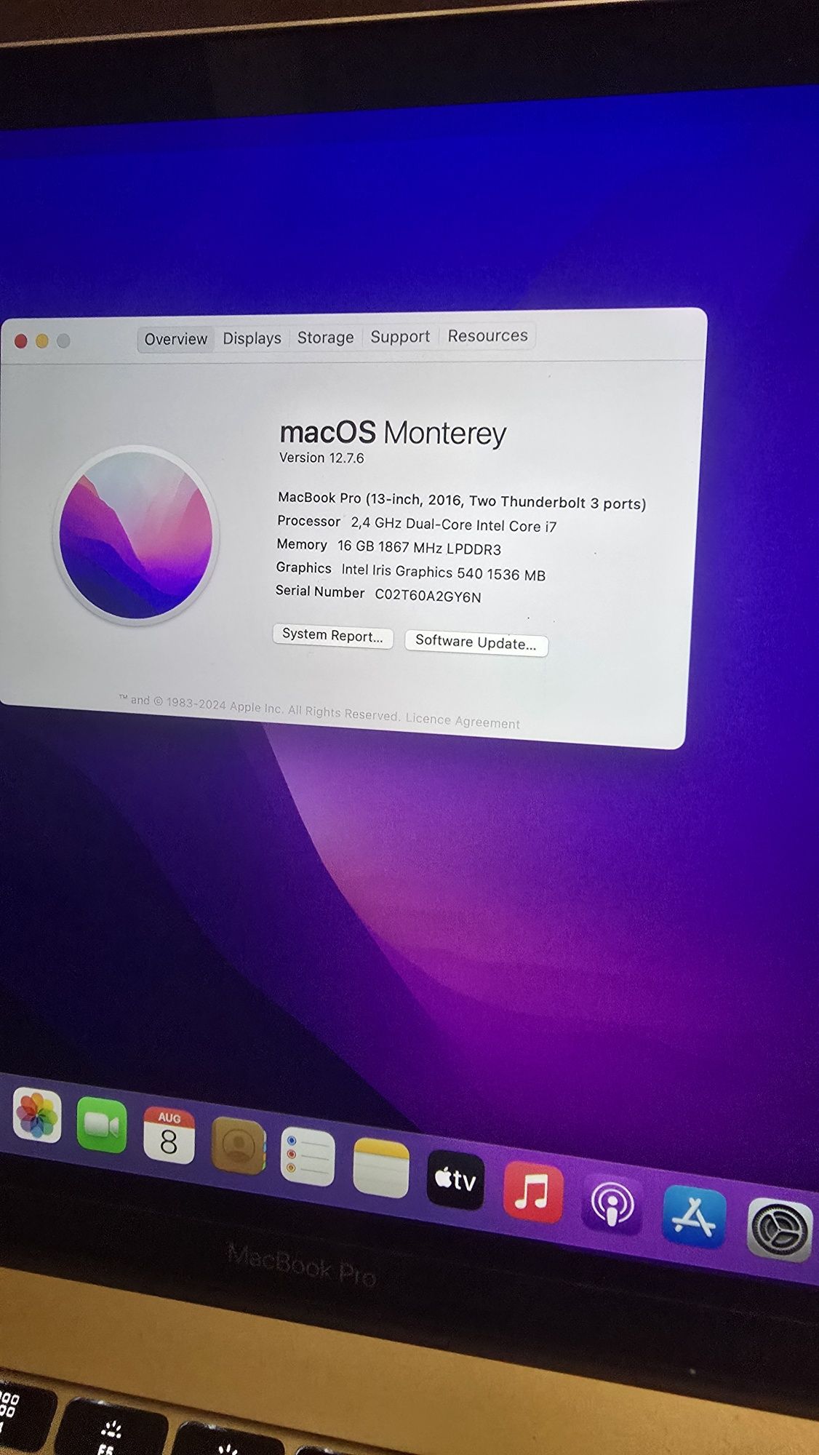The height and width of the screenshot is (1455, 819).
Task: Switch to the Overview tab
Action: point(176,339)
